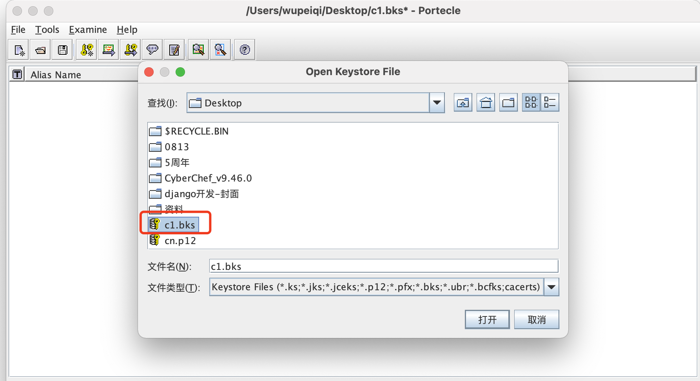Image resolution: width=700 pixels, height=381 pixels.
Task: Click the Examine CRL magnifier icon
Action: pyautogui.click(x=220, y=50)
